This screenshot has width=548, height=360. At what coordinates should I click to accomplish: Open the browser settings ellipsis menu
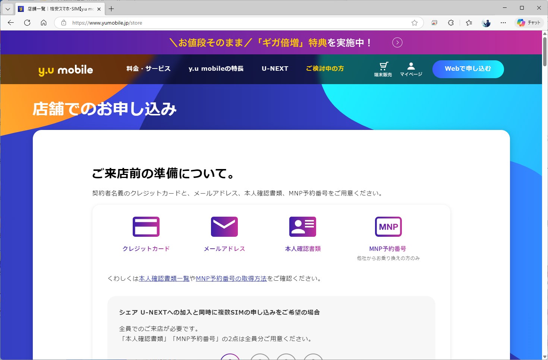pos(503,23)
